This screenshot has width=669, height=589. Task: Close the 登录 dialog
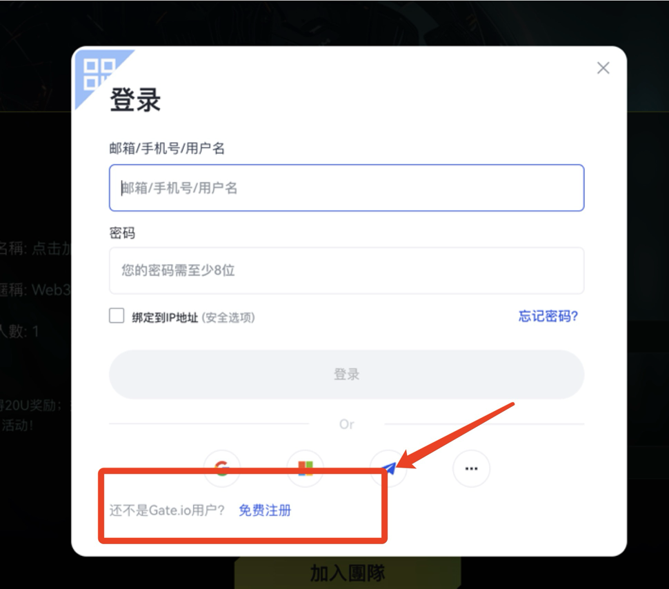[x=603, y=68]
